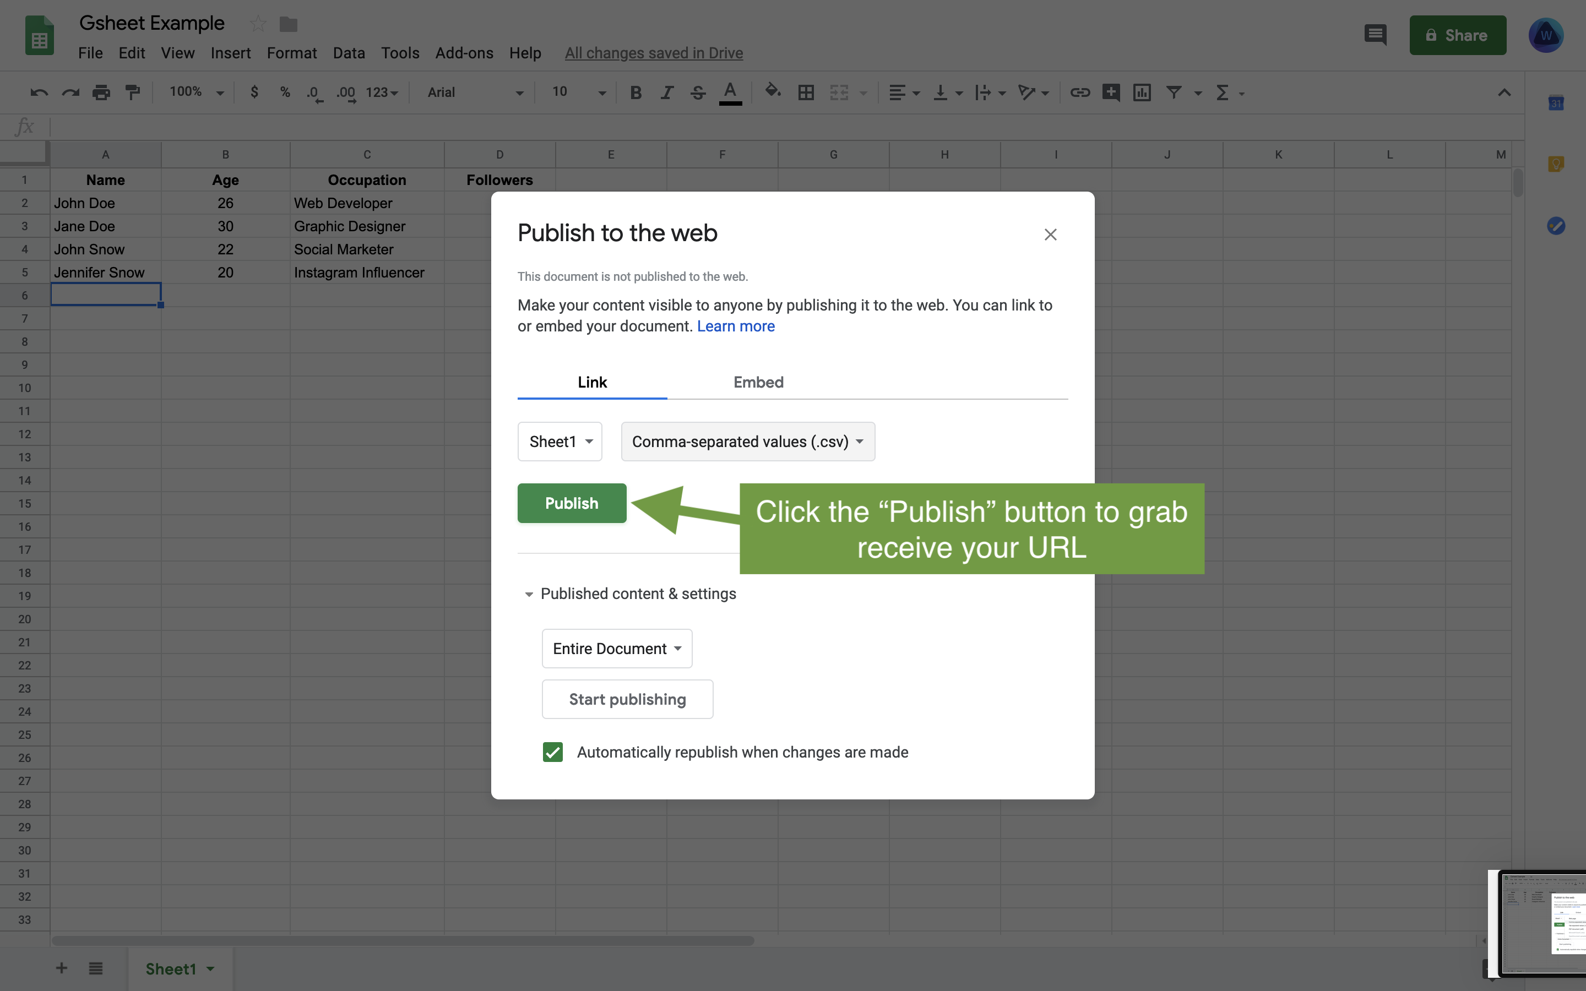The height and width of the screenshot is (991, 1586).
Task: Open the Sheet1 dropdown in dialog
Action: click(x=560, y=442)
